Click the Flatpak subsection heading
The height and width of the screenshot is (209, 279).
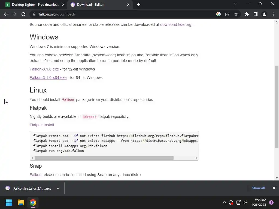tap(38, 108)
